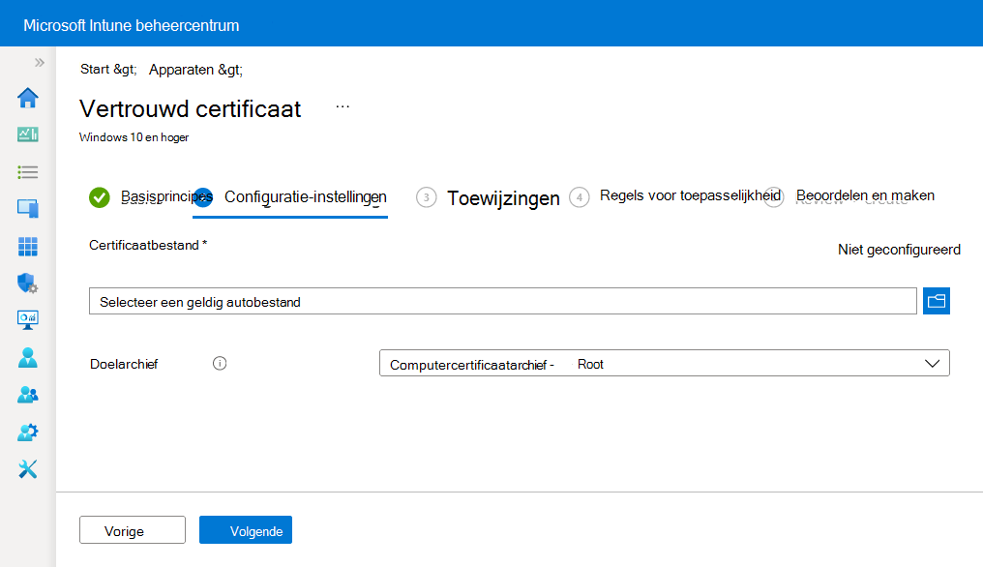Open the more options ellipsis next to the title
Viewport: 983px width, 567px height.
tap(343, 106)
